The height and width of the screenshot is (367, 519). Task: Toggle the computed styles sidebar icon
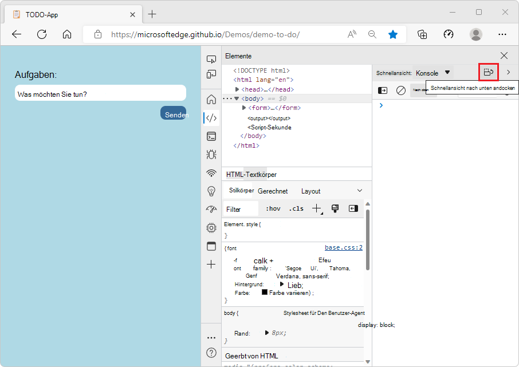point(353,208)
